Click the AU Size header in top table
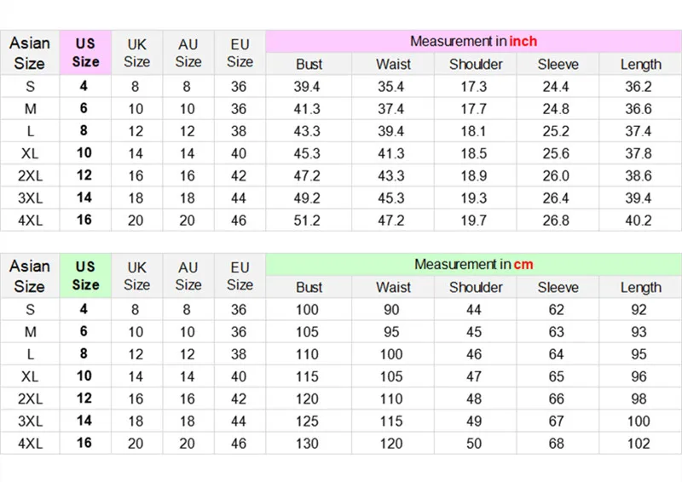The width and height of the screenshot is (682, 482). (x=188, y=53)
